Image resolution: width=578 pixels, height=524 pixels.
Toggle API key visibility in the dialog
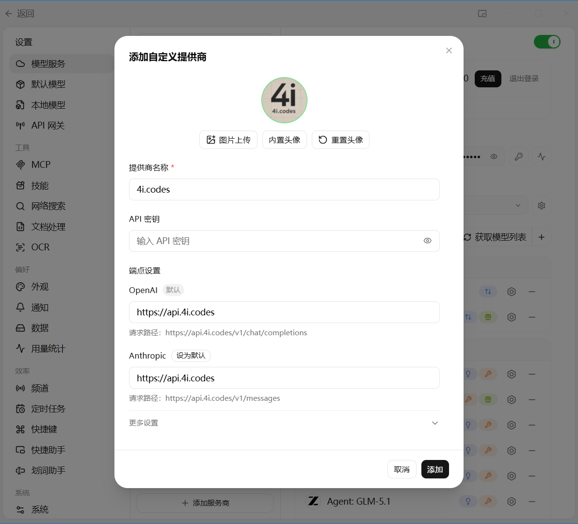click(427, 241)
